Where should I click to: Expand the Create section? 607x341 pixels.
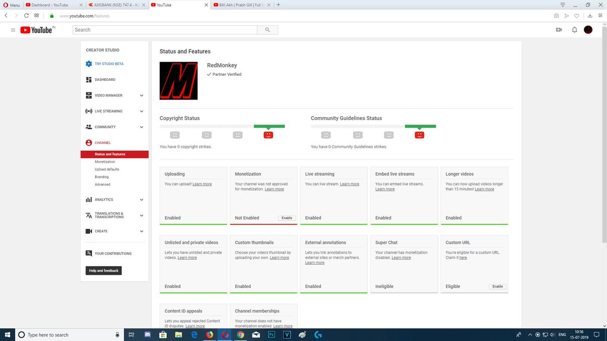coord(142,231)
